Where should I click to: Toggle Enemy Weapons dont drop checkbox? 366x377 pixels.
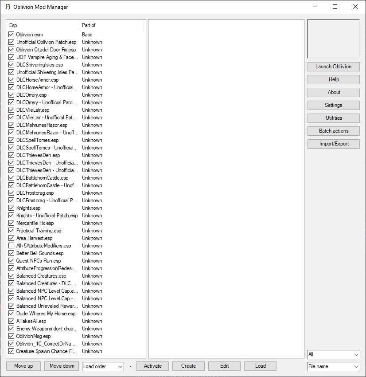click(11, 329)
